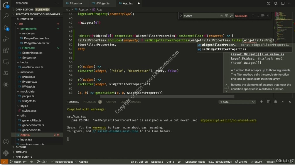
Task: Toggle Use Regular Expression in find
Action: coord(231,15)
